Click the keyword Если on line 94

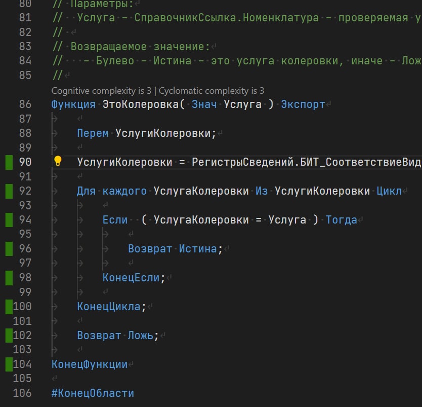pos(115,220)
